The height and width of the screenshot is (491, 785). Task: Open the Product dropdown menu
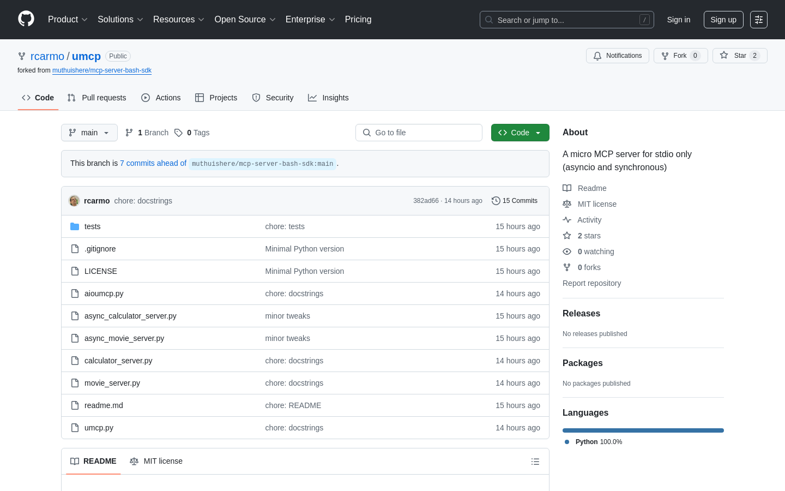pyautogui.click(x=68, y=20)
